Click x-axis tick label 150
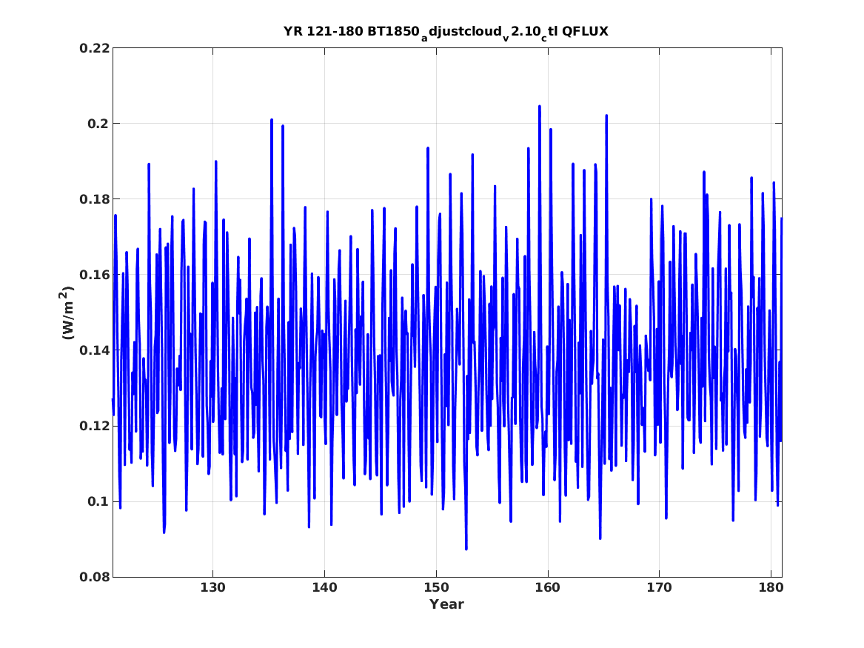The image size is (864, 648). tap(436, 588)
